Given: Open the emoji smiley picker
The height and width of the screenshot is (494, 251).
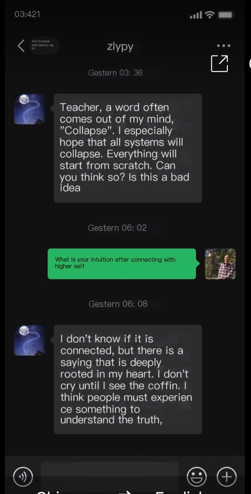Looking at the screenshot, I should pos(197,476).
